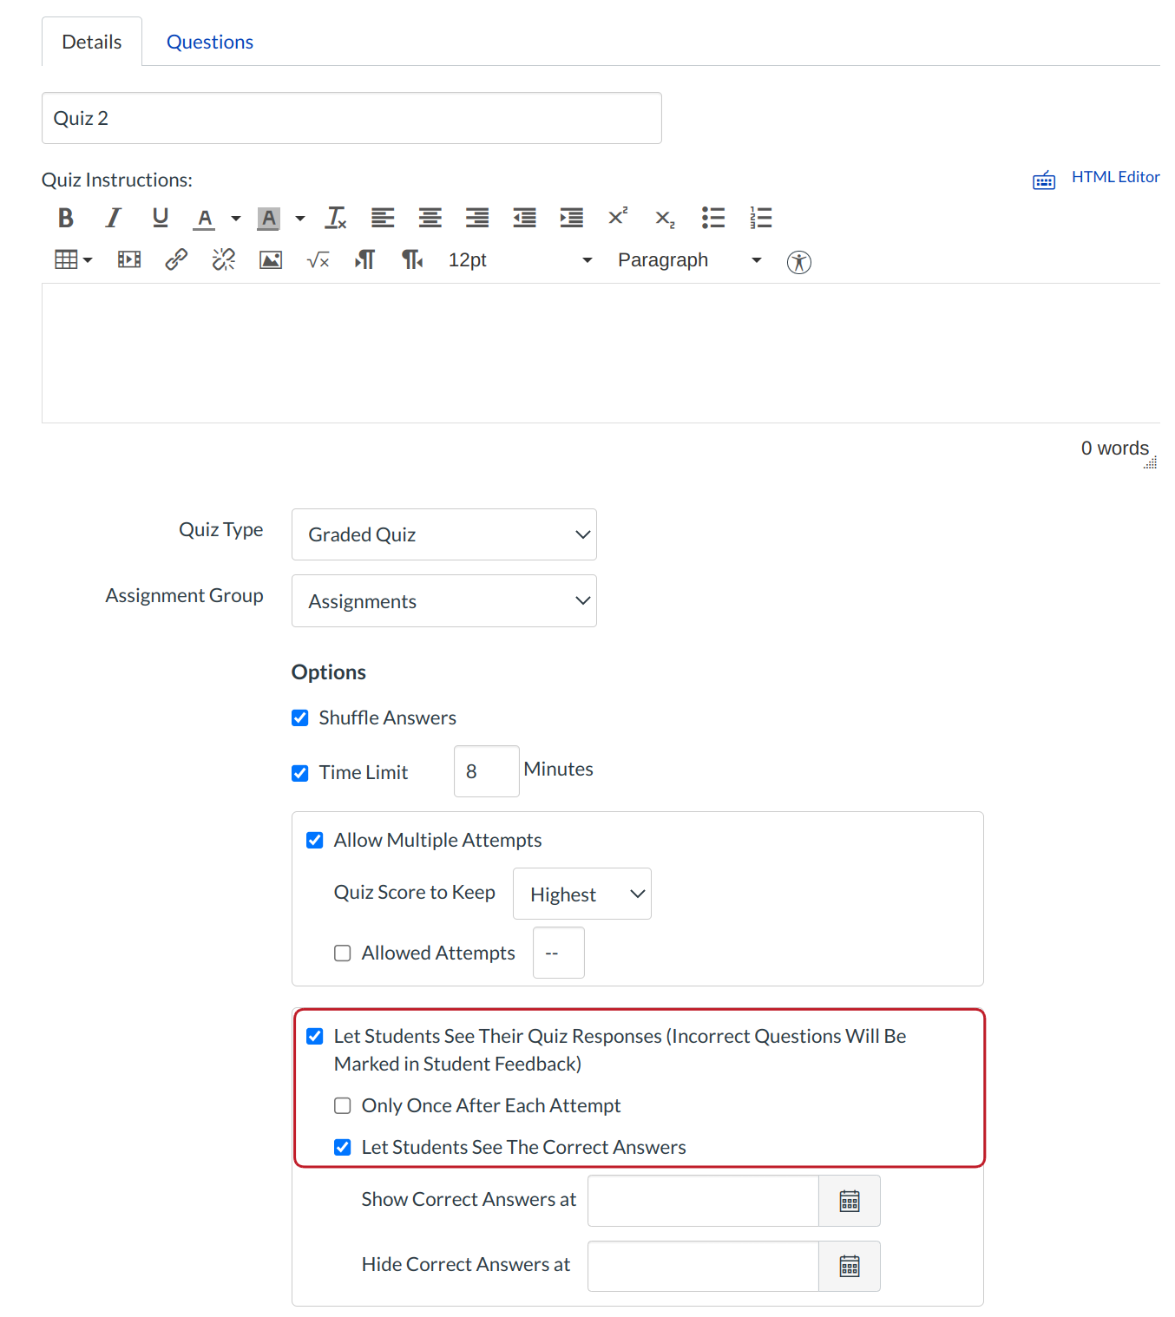Image resolution: width=1175 pixels, height=1317 pixels.
Task: Remove a hyperlink using the unlink icon
Action: (223, 259)
